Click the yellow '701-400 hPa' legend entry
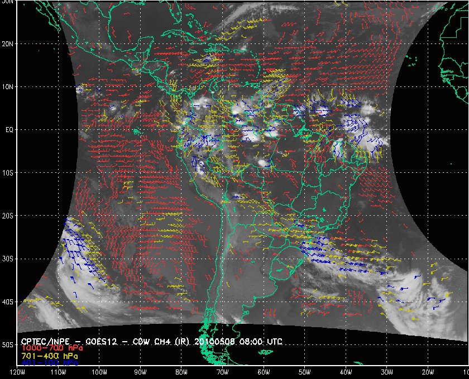Viewport: 469px width, 379px height. pyautogui.click(x=49, y=356)
